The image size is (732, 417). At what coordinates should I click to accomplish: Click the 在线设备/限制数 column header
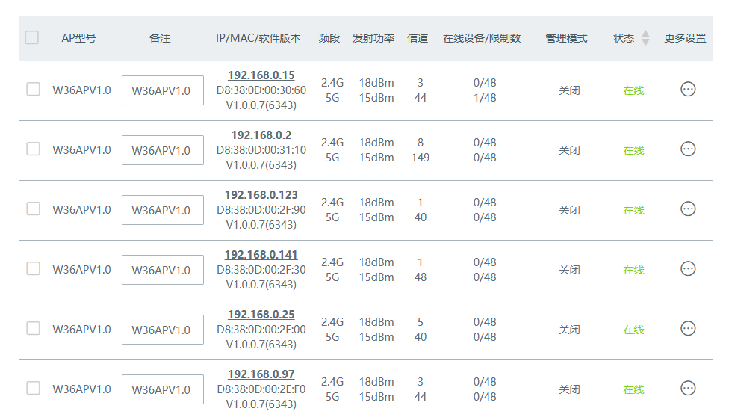click(x=482, y=38)
